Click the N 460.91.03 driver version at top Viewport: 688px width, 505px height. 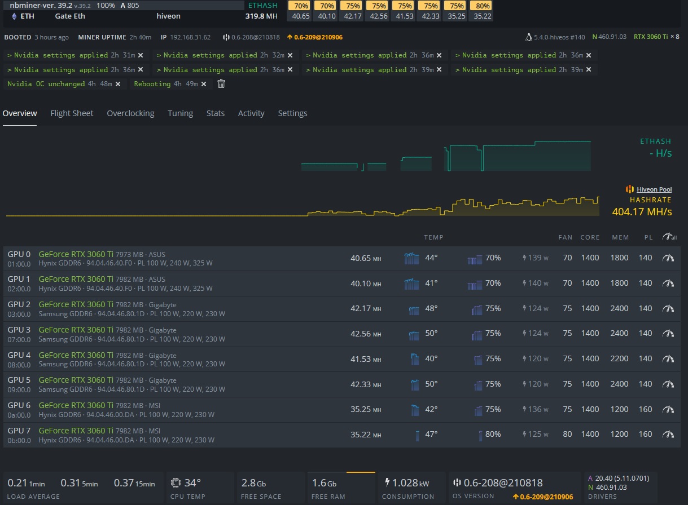click(610, 37)
